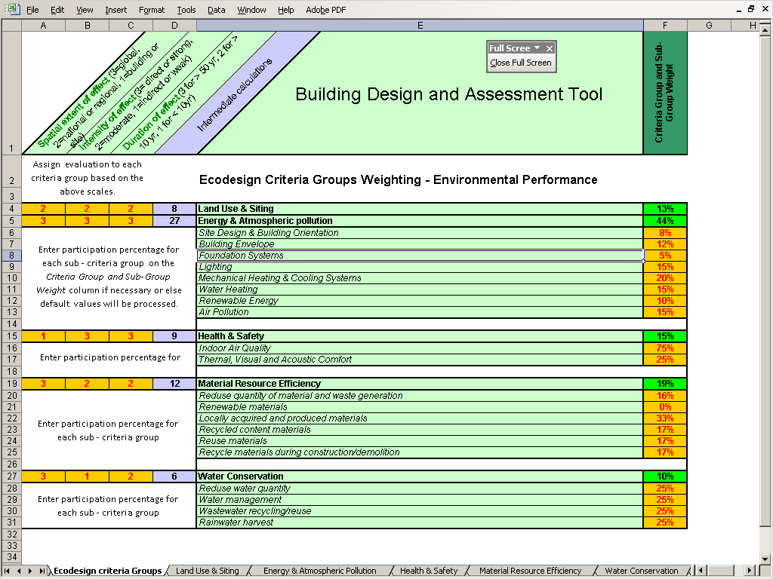Open the Help menu
773x579 pixels.
[x=285, y=10]
